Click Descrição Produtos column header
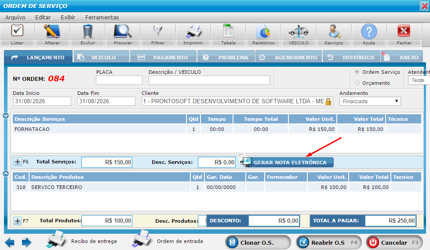The height and width of the screenshot is (250, 430). coord(109,177)
